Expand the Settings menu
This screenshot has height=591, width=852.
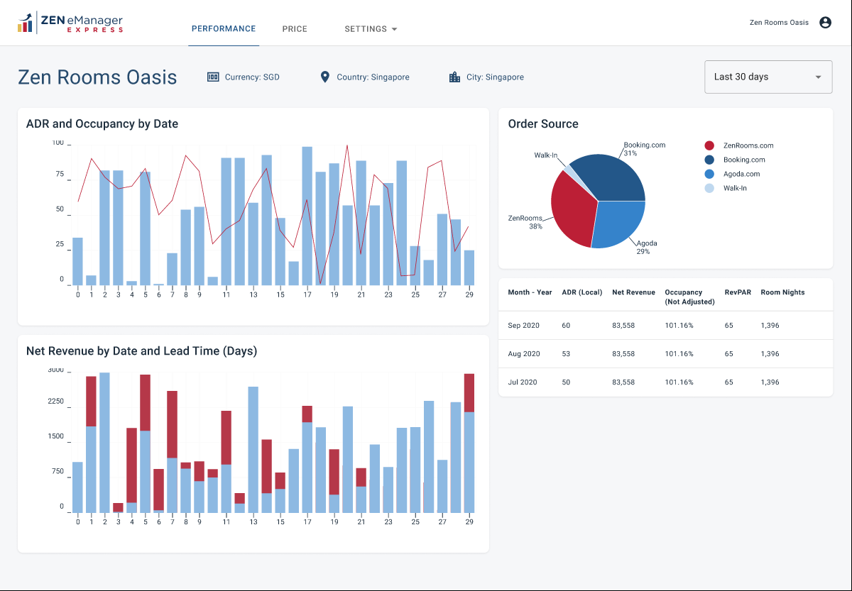(x=371, y=29)
